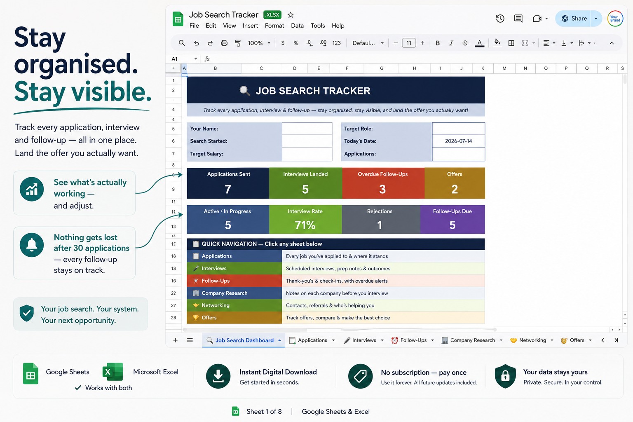Open the comments icon
This screenshot has width=633, height=422.
tap(518, 19)
